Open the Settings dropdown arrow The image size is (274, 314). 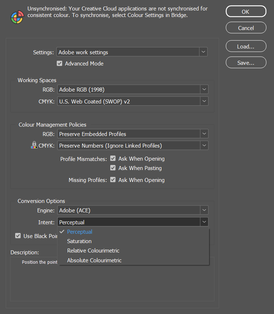coord(204,52)
